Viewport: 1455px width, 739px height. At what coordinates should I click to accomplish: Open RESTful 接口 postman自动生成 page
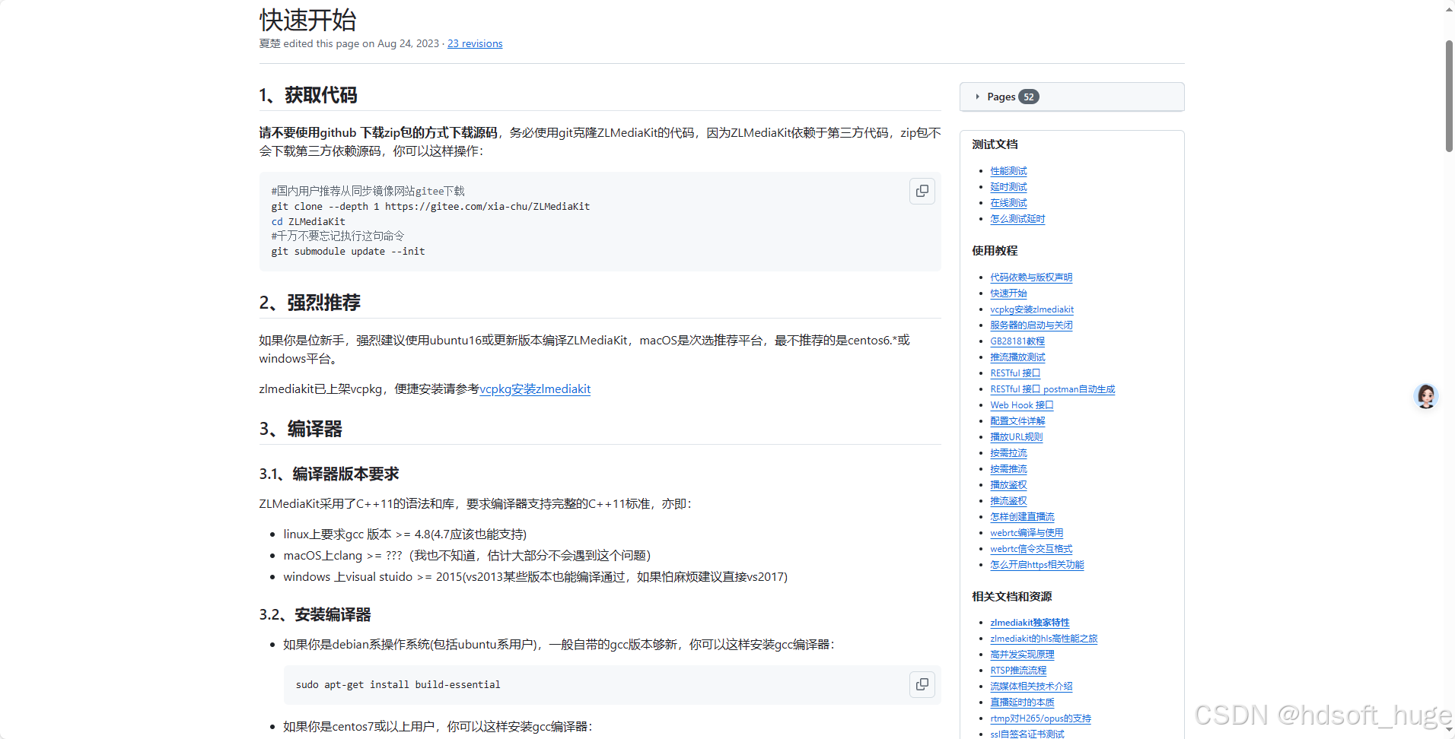[1052, 389]
